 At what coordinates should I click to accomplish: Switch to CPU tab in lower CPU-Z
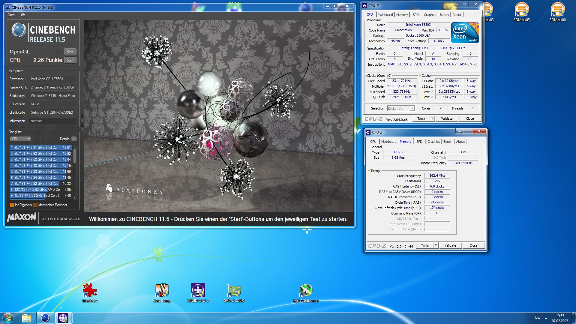point(373,142)
